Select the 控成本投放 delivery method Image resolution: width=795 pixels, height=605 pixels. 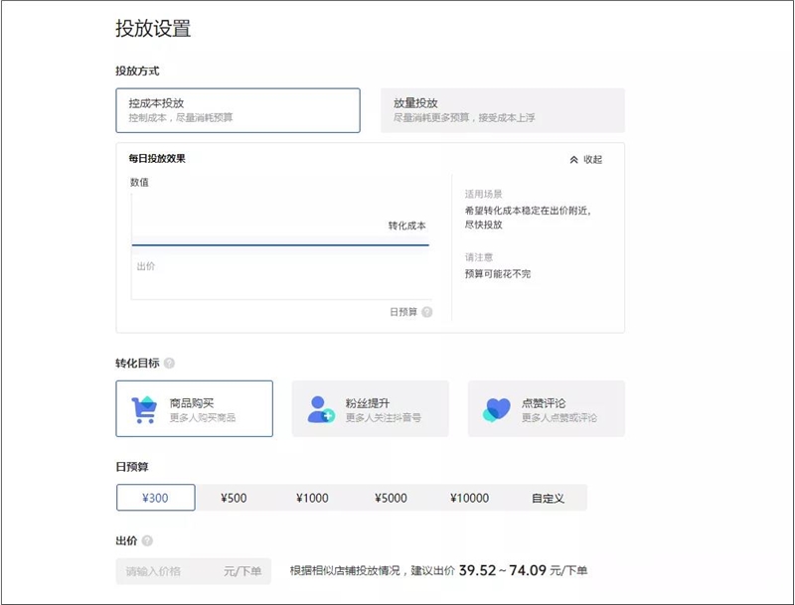(x=238, y=110)
